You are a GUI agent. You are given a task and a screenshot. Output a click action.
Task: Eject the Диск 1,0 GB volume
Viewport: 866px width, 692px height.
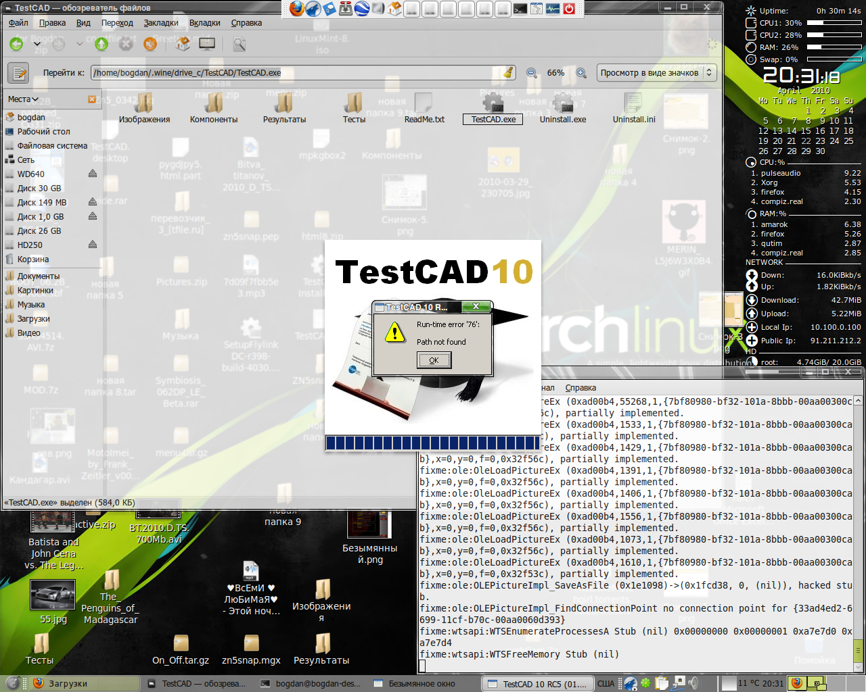[93, 216]
